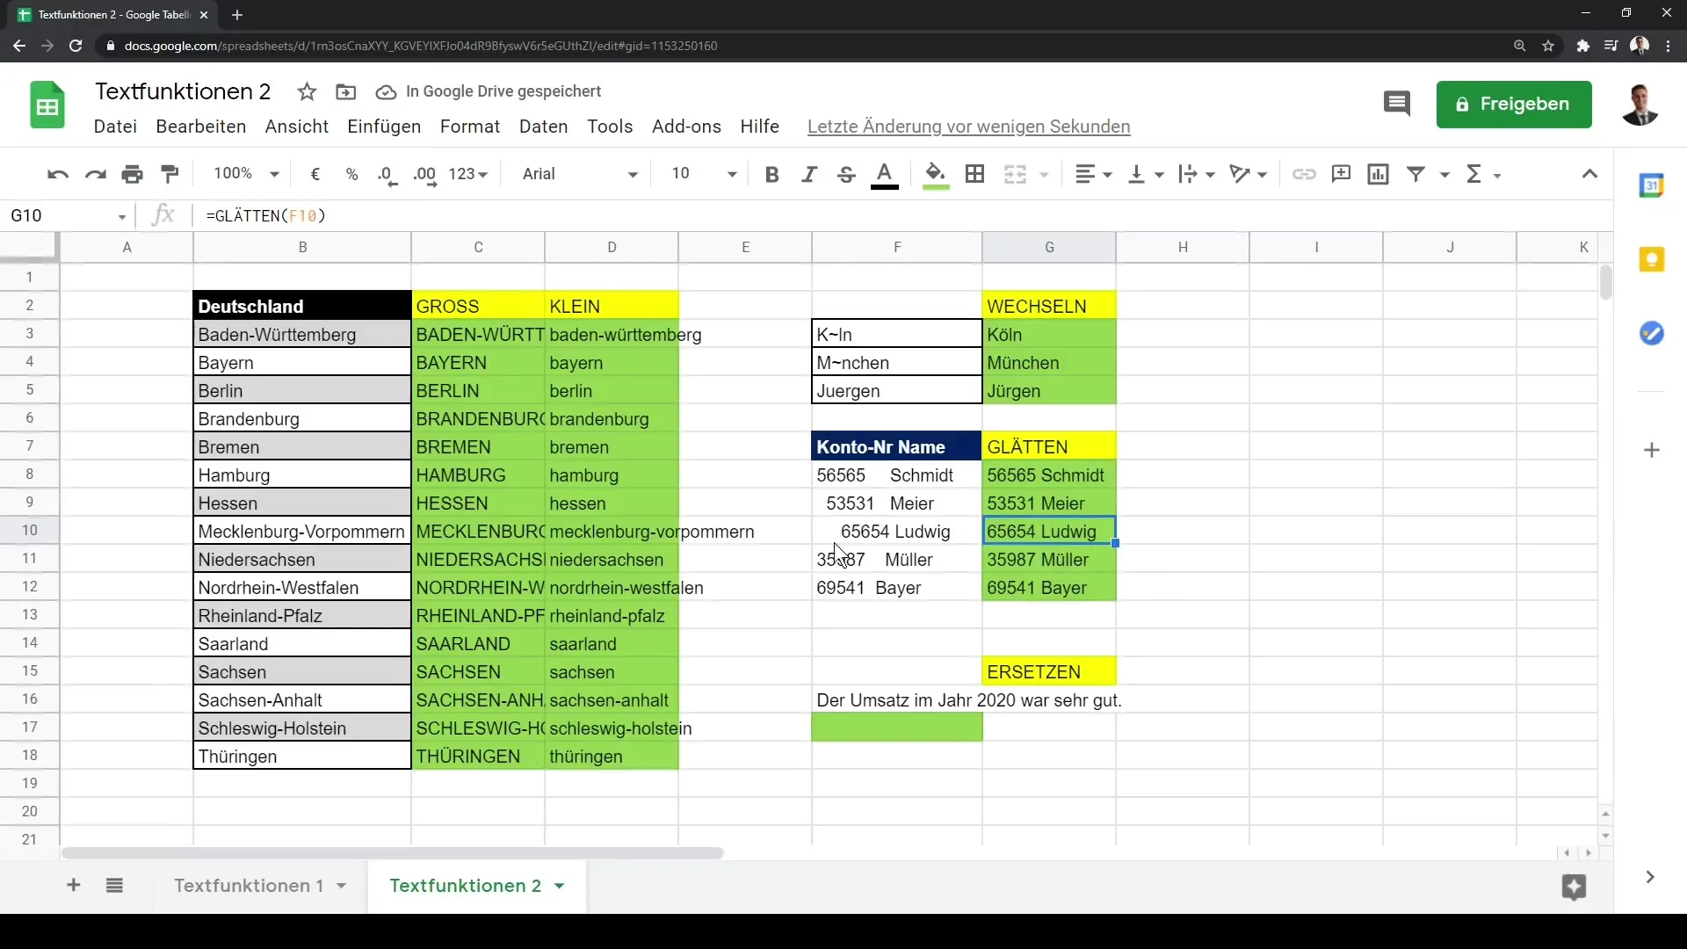Open the Daten menu
The width and height of the screenshot is (1687, 949).
click(544, 127)
